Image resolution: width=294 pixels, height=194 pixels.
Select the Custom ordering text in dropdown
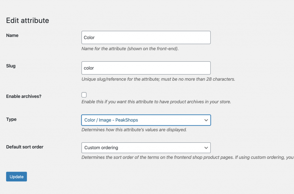101,148
